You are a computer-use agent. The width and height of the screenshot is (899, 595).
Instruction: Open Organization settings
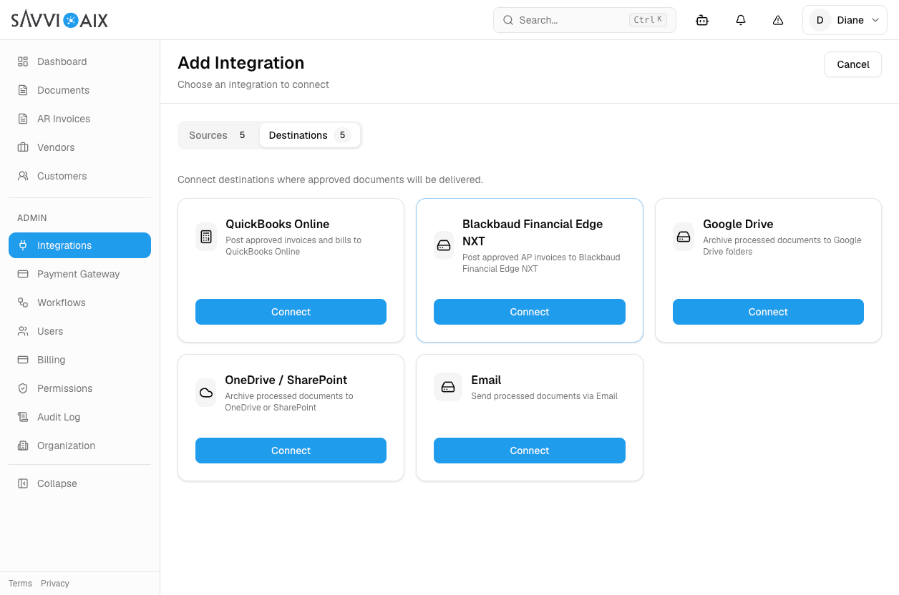click(x=79, y=446)
